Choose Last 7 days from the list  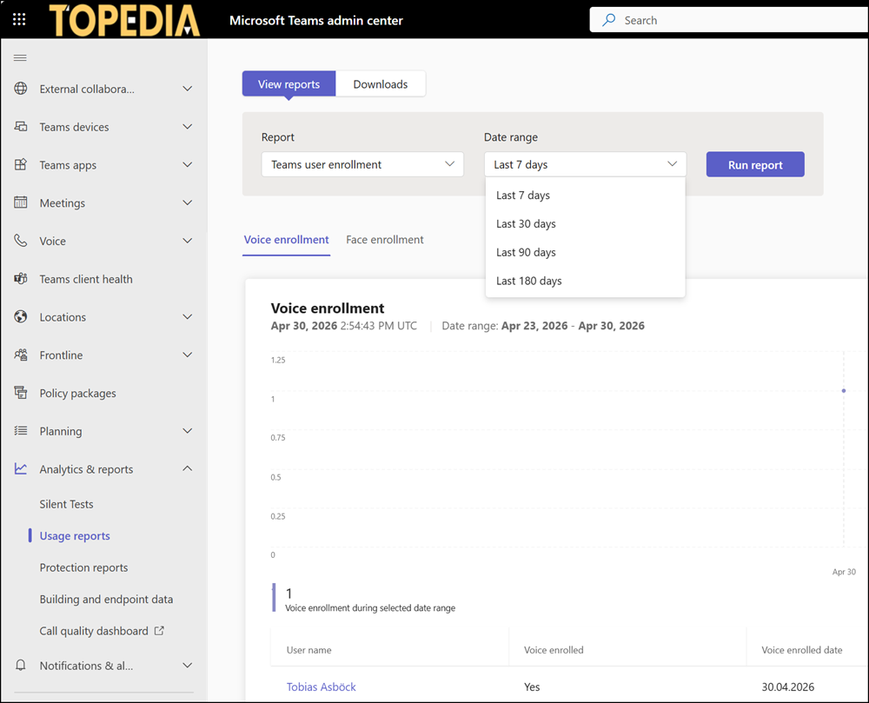pos(585,195)
